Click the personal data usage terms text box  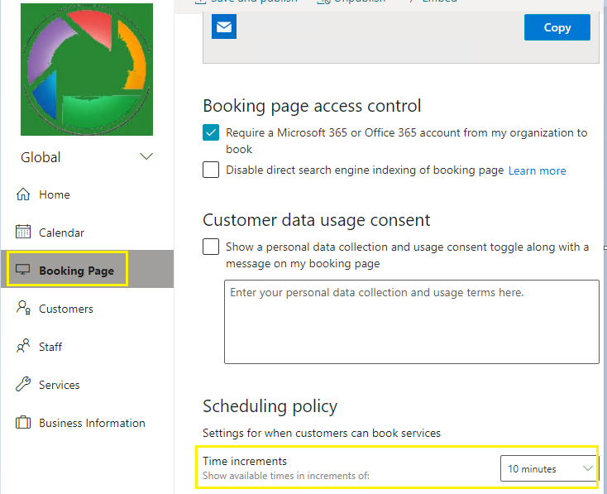(412, 322)
